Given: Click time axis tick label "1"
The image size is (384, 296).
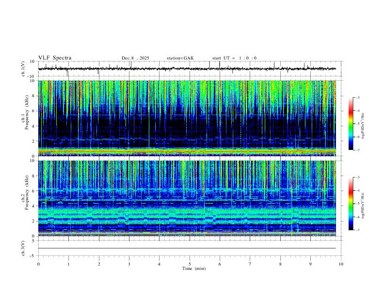Looking at the screenshot, I should [68, 264].
